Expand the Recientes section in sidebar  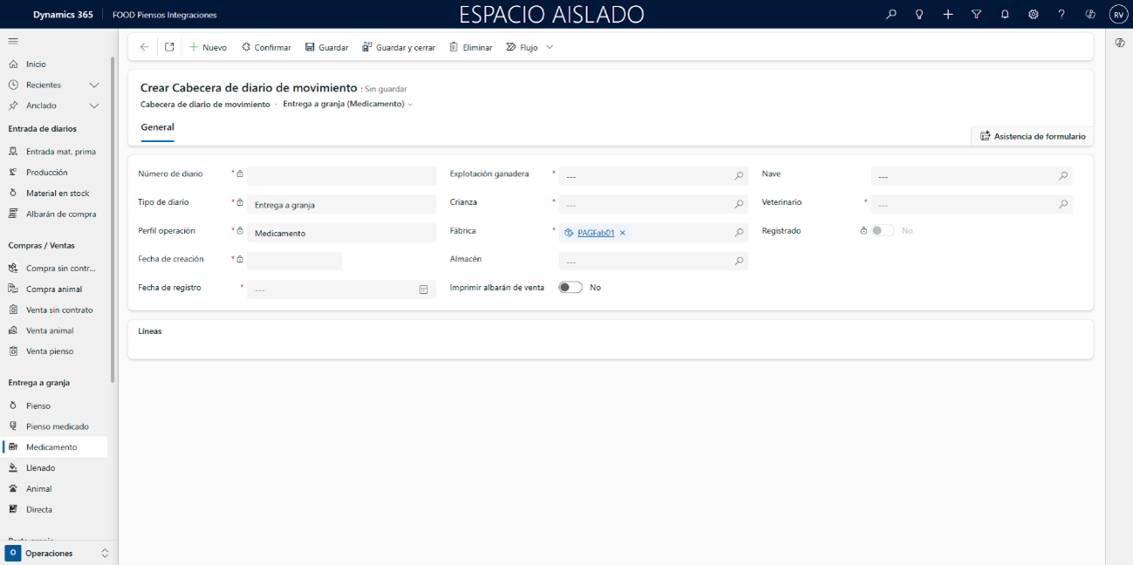click(94, 85)
